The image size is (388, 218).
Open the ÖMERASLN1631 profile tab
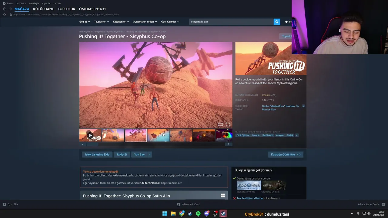[x=92, y=9]
